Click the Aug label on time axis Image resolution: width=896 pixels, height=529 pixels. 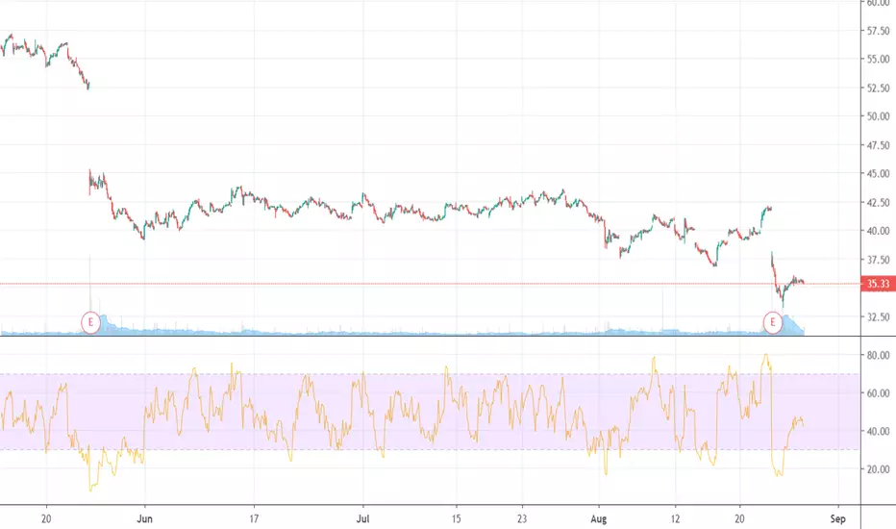pyautogui.click(x=599, y=519)
